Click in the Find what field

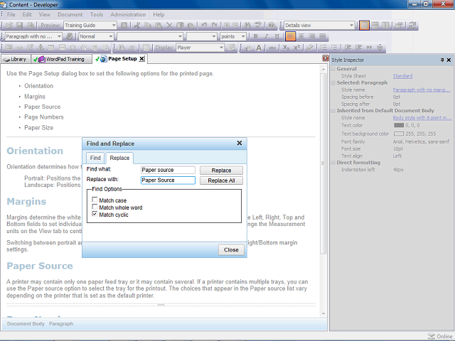click(168, 170)
